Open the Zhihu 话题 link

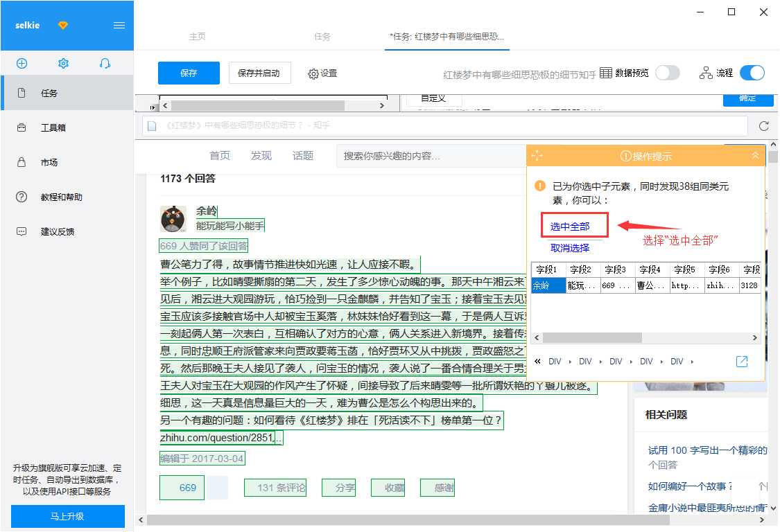click(x=303, y=156)
